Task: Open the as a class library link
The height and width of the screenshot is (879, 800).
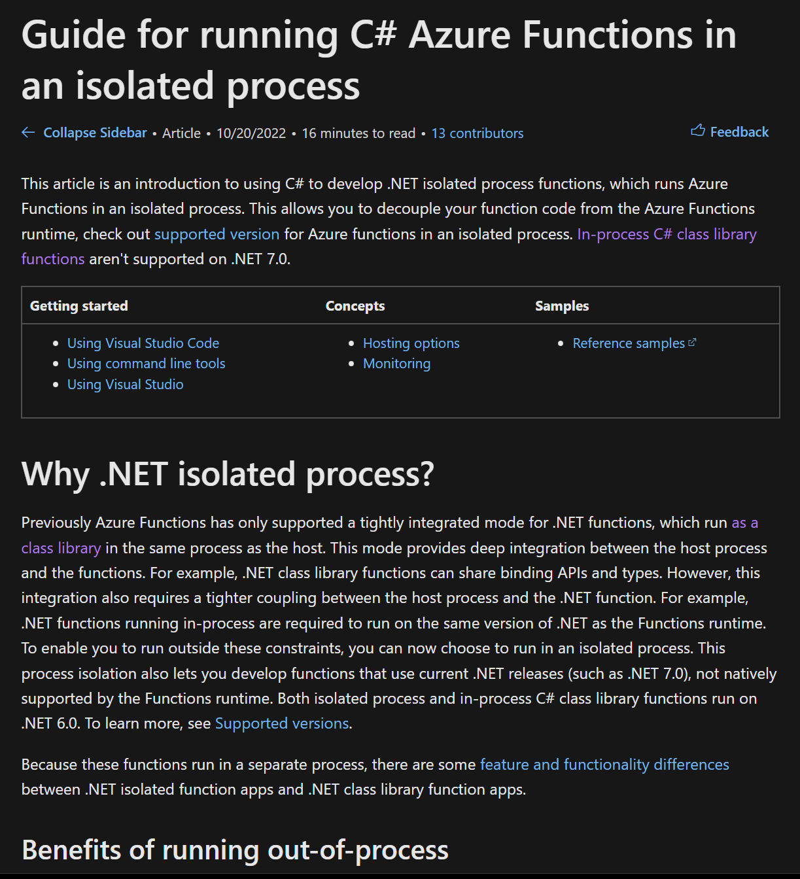Action: [x=745, y=522]
